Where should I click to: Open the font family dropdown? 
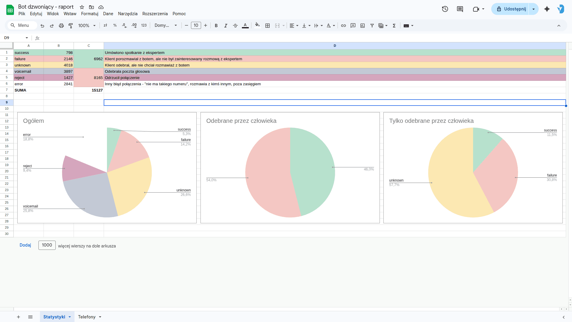166,26
